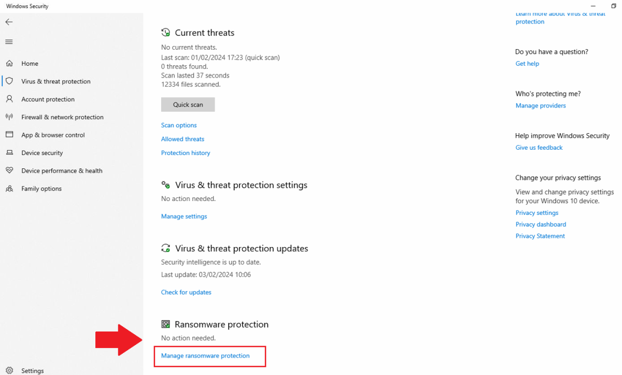Screen dimensions: 622x375
Task: Open Device security via the laptop icon
Action: [x=9, y=152]
